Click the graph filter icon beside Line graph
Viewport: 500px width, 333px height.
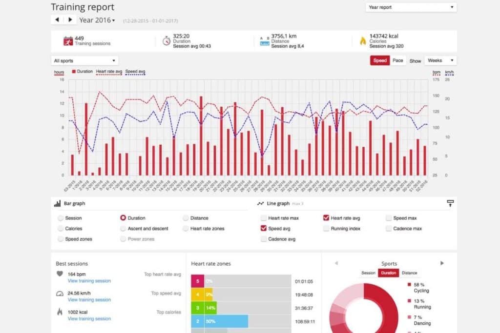click(450, 203)
